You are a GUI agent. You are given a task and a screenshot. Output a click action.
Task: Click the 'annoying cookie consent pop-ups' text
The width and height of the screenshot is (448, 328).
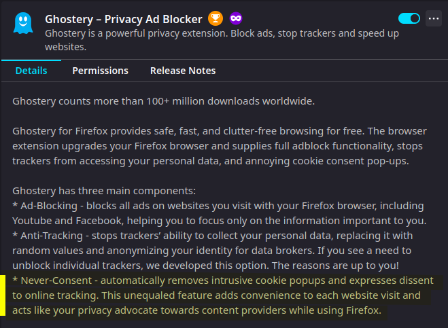coord(327,161)
